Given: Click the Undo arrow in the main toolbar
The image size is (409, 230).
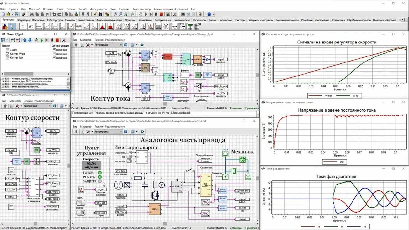Looking at the screenshot, I should point(54,14).
